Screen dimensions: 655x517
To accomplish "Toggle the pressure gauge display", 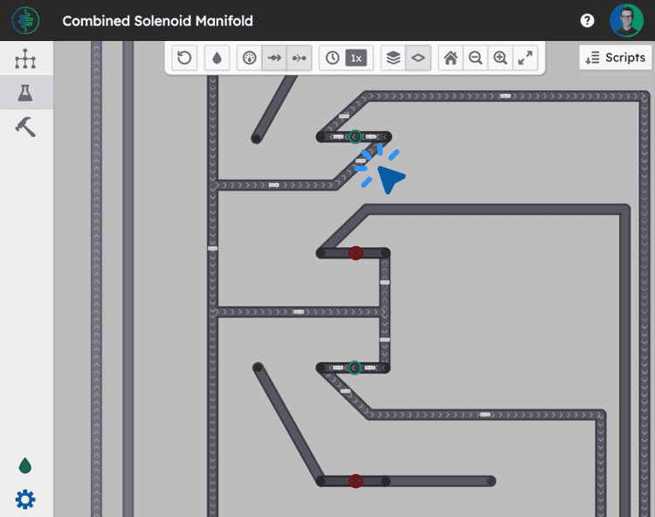I will tap(250, 59).
